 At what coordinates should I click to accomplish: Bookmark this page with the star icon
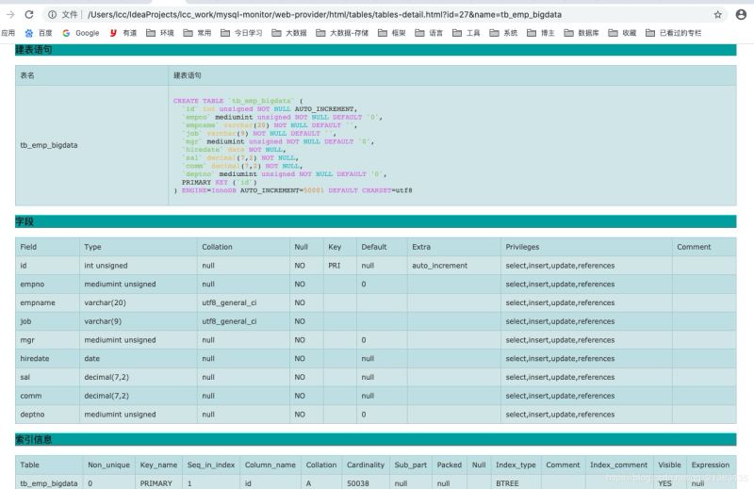tap(718, 14)
